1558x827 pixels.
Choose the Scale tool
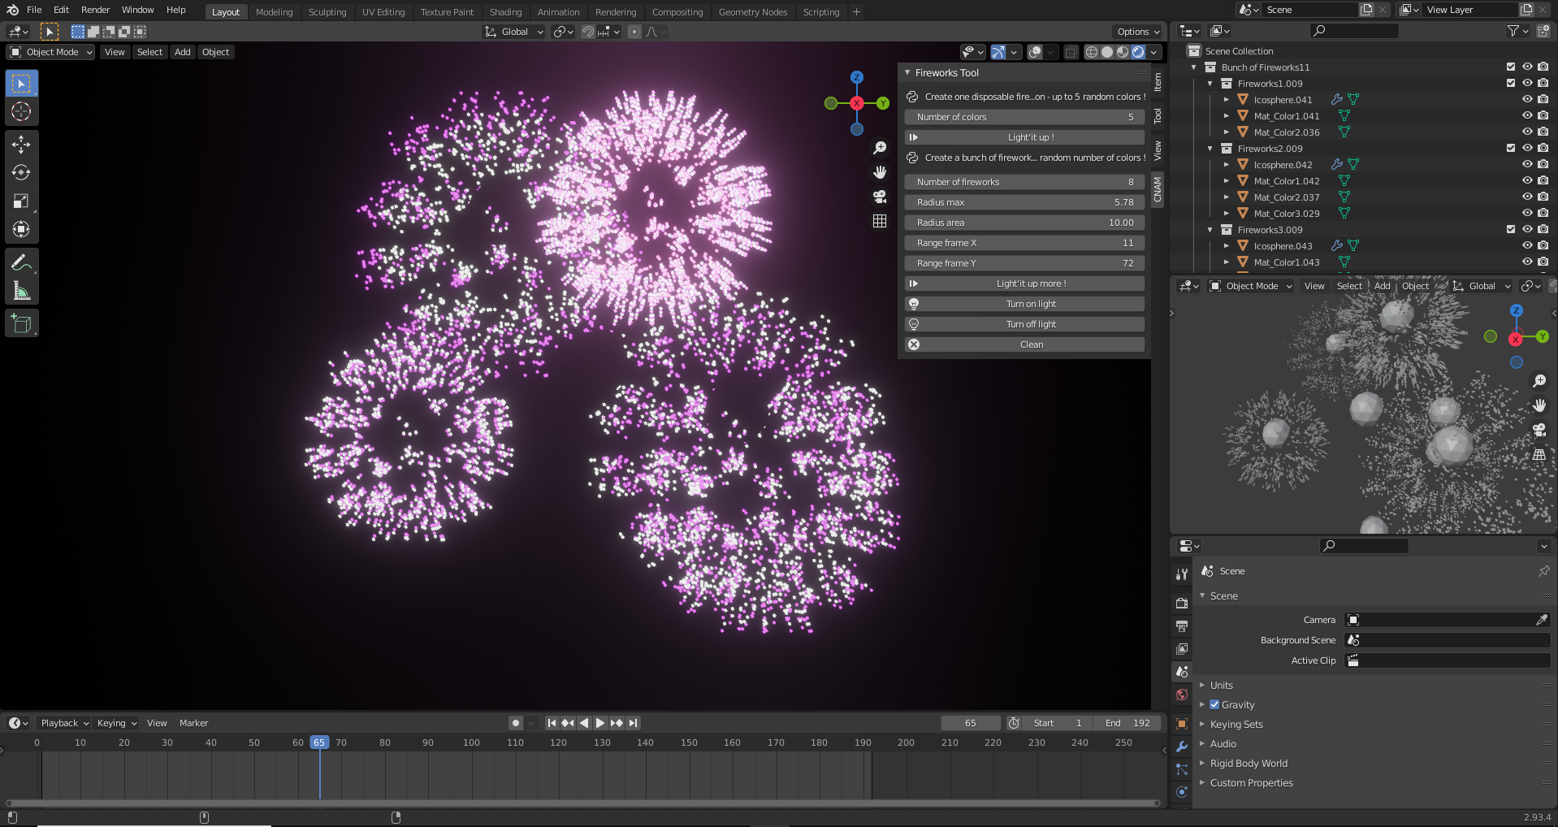[x=21, y=201]
